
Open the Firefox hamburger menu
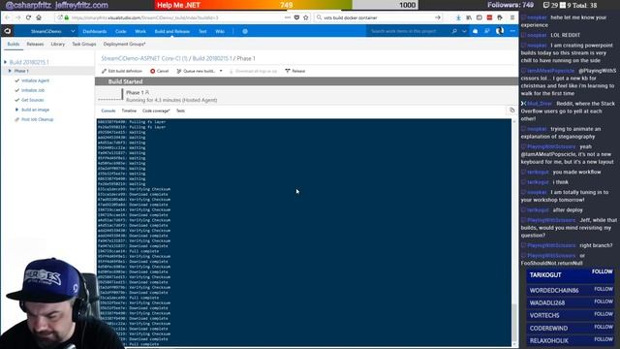tap(512, 17)
